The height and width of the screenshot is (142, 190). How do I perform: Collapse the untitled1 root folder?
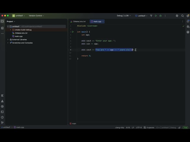pos(8,26)
